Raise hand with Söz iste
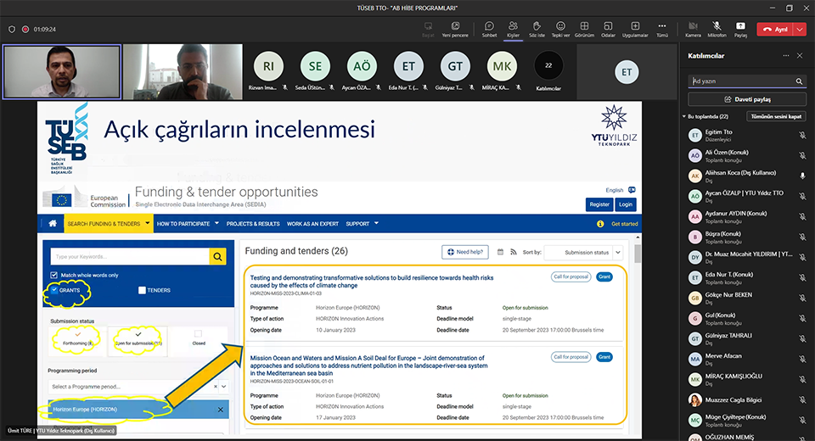This screenshot has width=815, height=441. pyautogui.click(x=537, y=28)
